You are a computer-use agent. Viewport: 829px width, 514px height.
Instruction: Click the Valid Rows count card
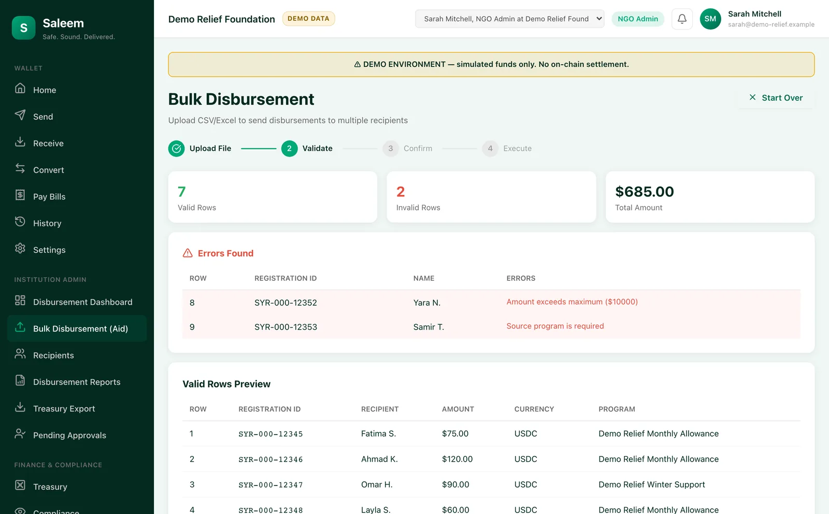click(273, 197)
